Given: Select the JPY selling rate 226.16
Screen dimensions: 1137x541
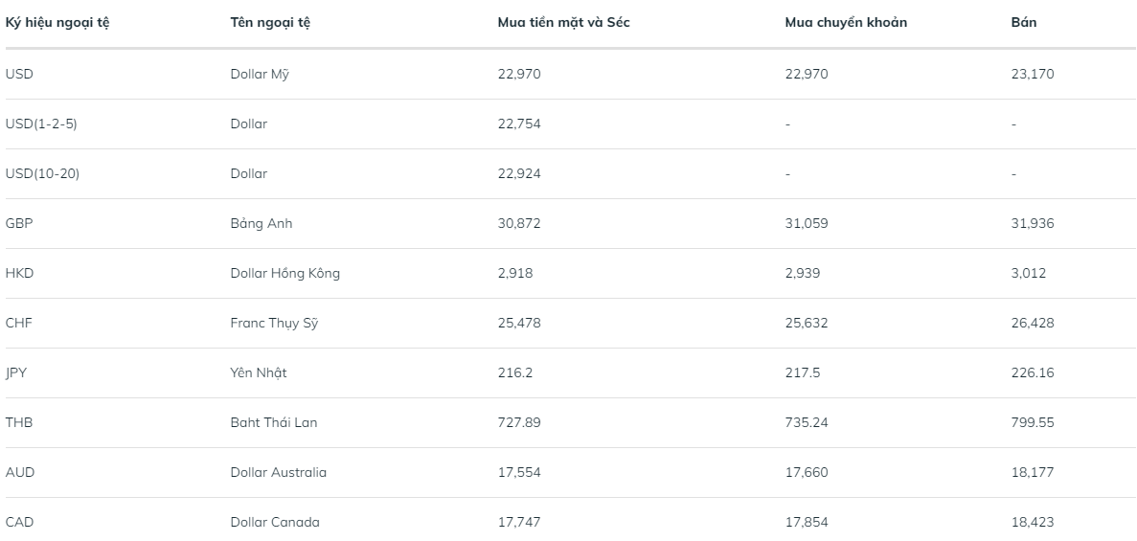Looking at the screenshot, I should (x=1033, y=372).
